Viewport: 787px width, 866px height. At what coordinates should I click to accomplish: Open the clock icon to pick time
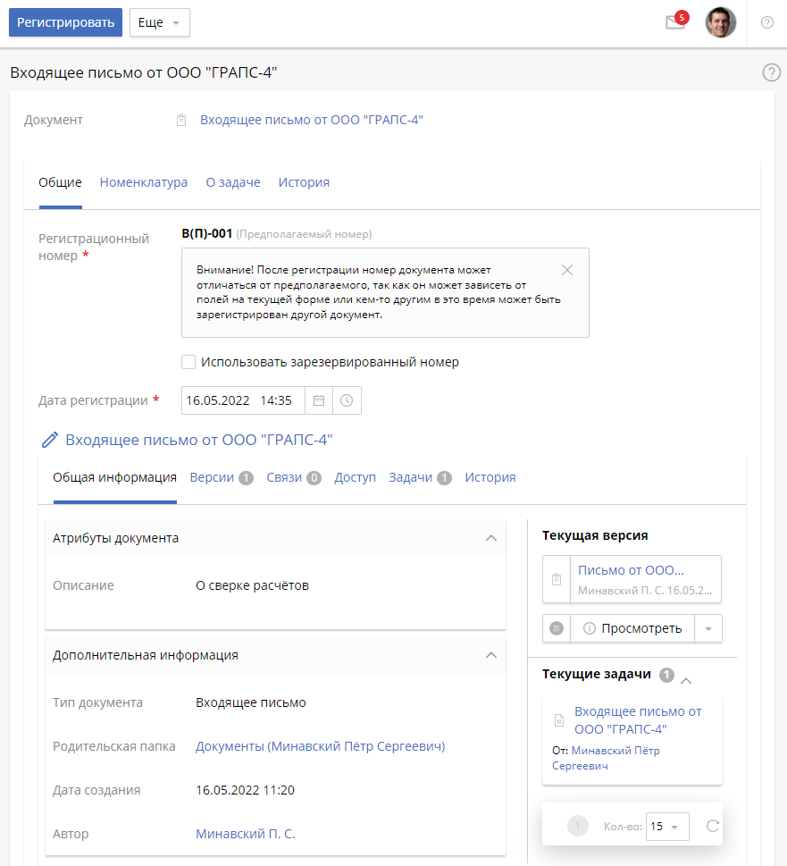coord(347,400)
